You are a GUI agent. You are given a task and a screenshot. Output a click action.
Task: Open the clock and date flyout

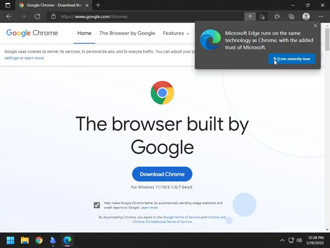(x=315, y=240)
